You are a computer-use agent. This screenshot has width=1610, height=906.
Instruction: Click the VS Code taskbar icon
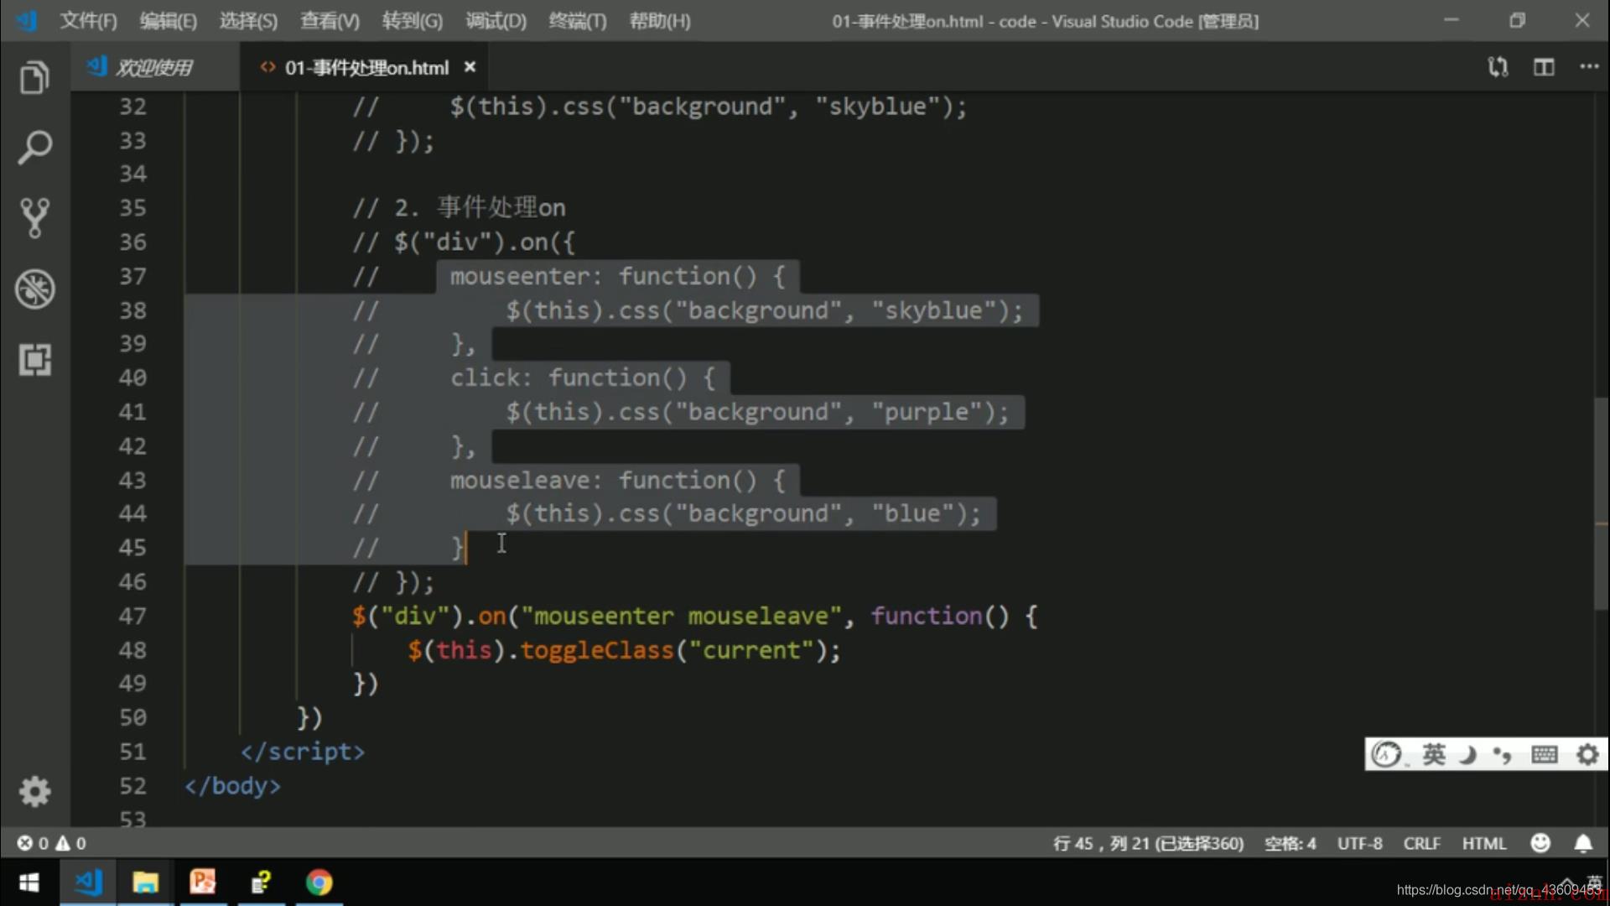pos(88,883)
